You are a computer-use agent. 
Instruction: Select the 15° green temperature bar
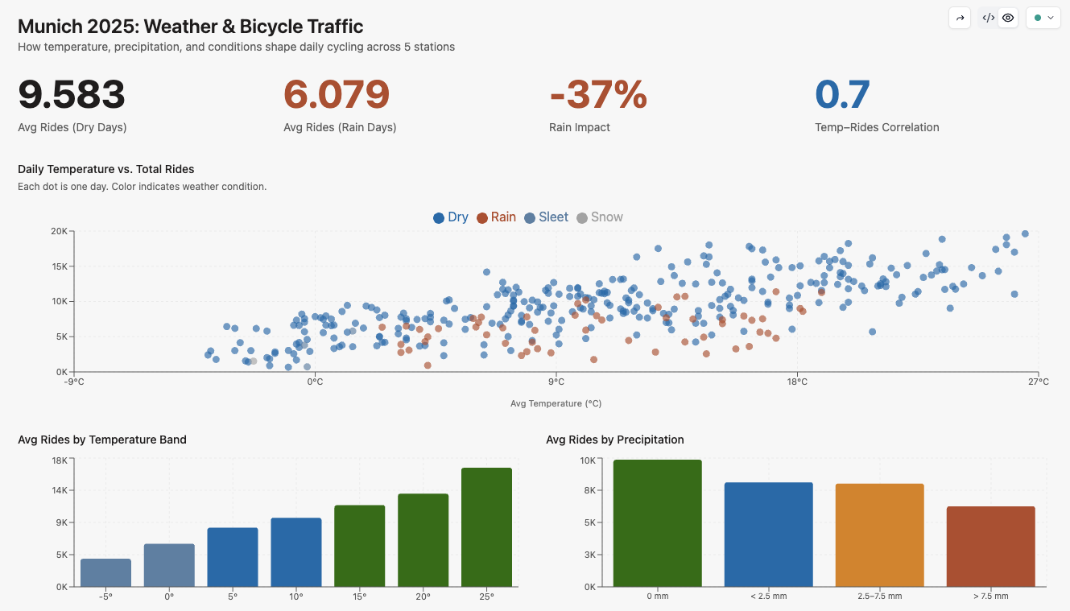tap(360, 546)
